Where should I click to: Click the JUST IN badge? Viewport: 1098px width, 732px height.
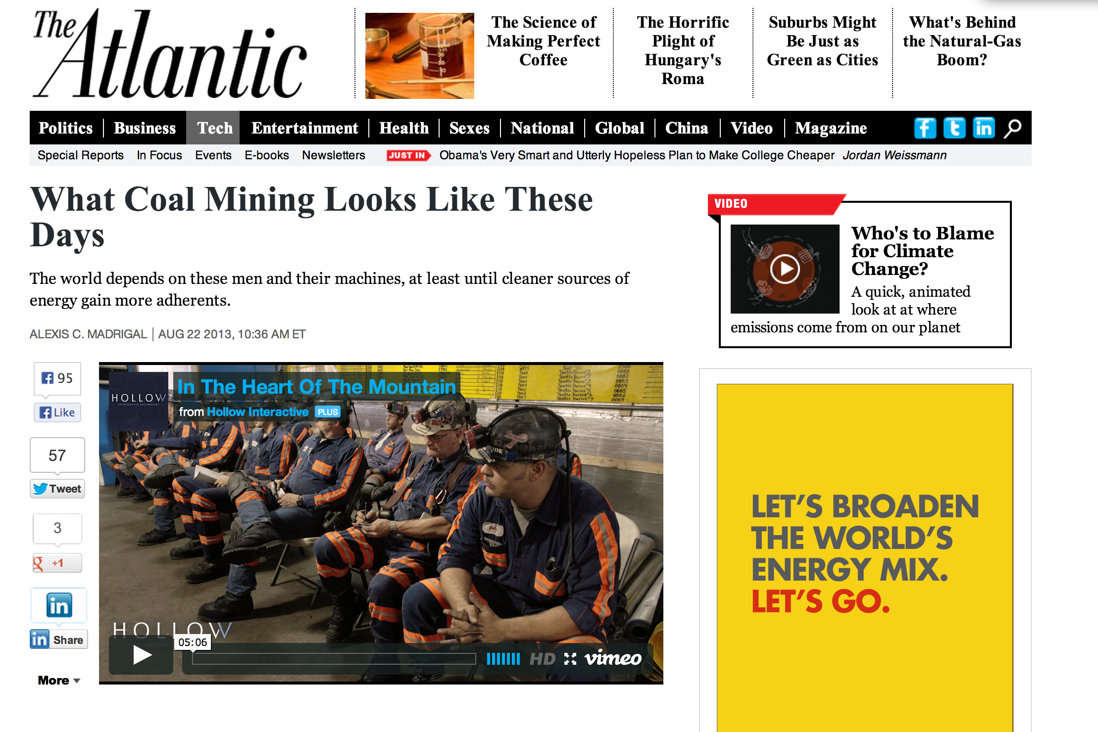point(408,155)
